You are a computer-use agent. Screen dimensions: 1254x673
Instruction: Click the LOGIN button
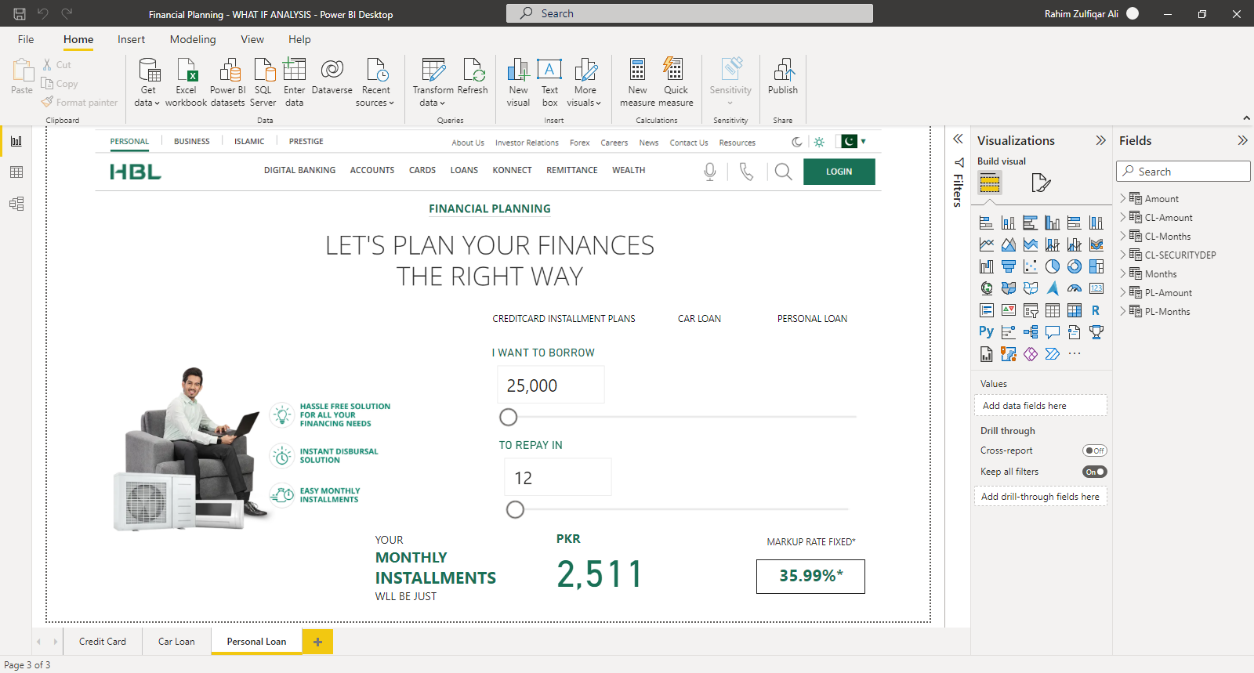point(839,172)
